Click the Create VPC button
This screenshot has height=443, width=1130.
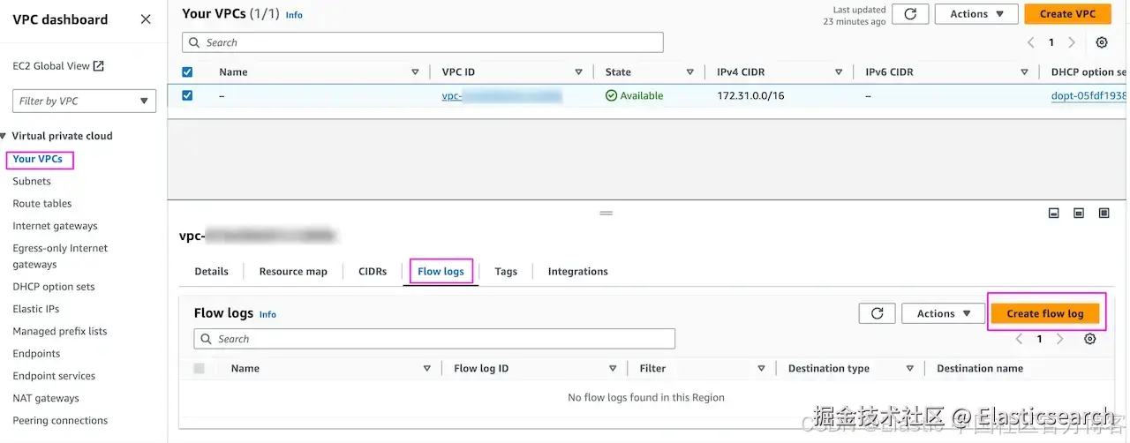1067,14
